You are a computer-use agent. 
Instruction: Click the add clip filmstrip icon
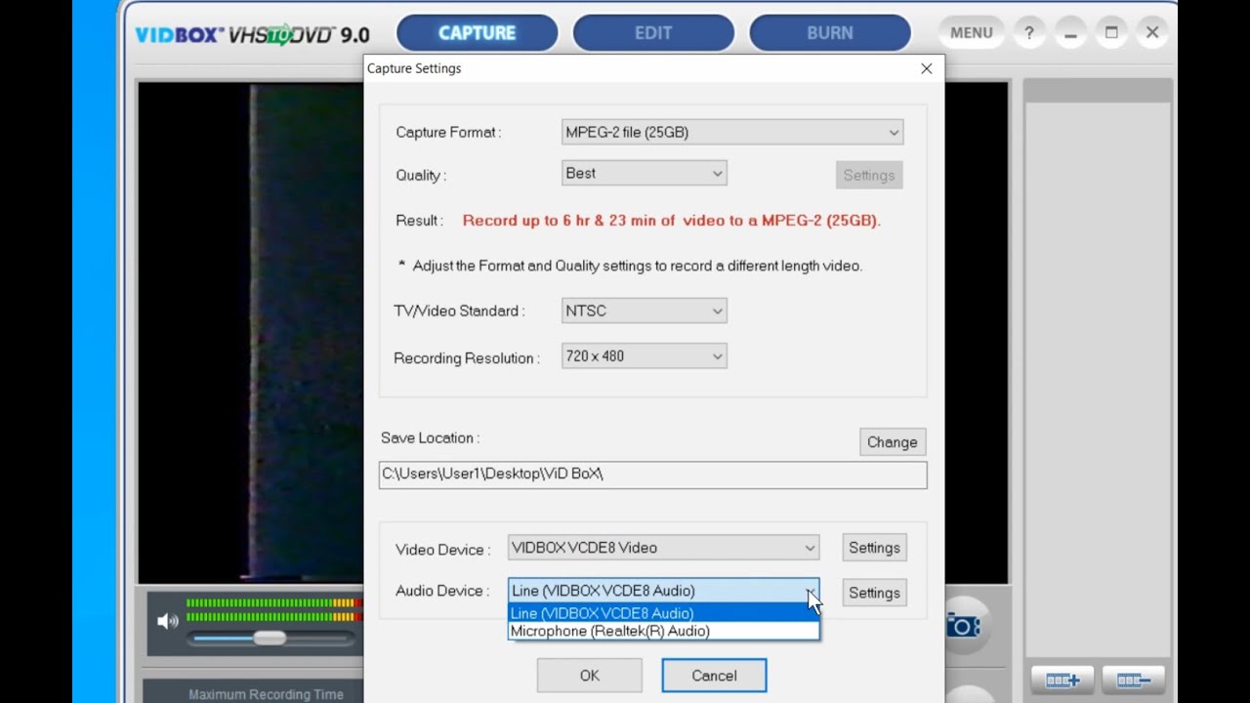[x=1062, y=680]
